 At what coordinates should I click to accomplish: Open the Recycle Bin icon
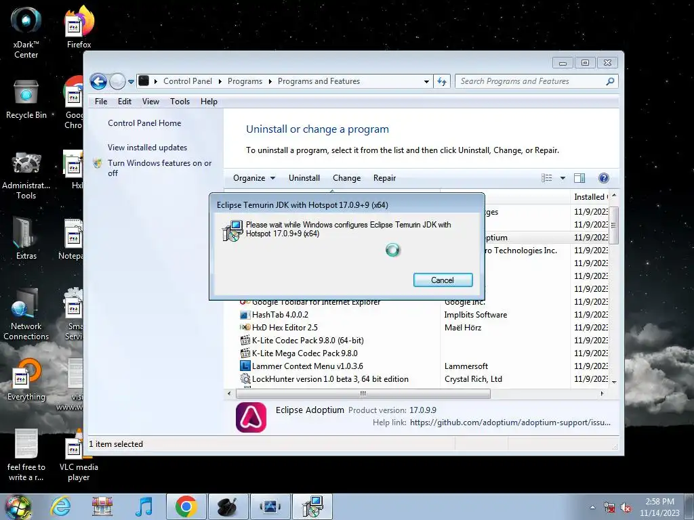pyautogui.click(x=26, y=99)
